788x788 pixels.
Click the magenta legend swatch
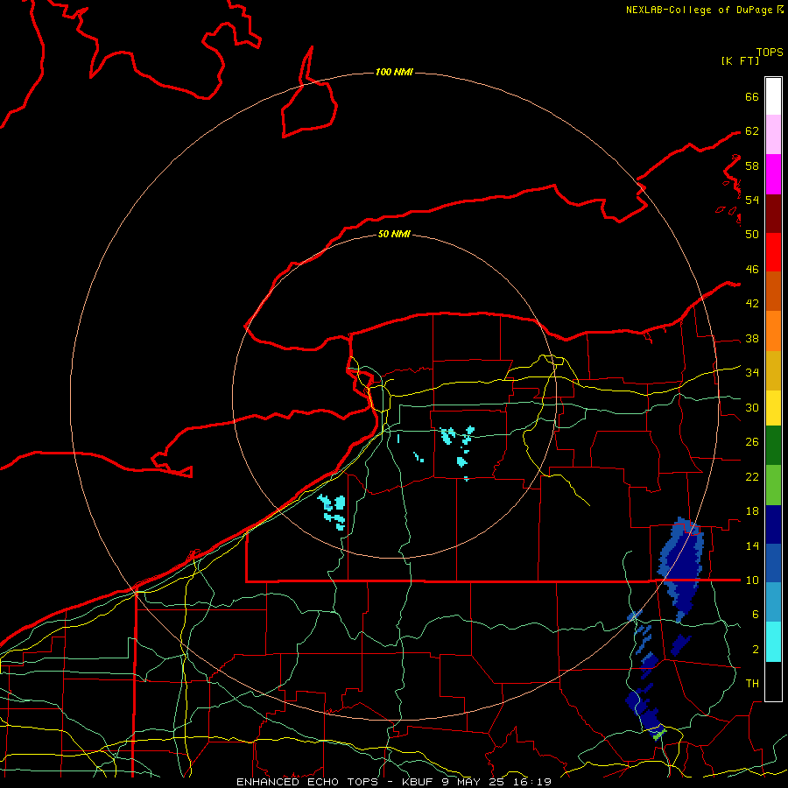(773, 174)
